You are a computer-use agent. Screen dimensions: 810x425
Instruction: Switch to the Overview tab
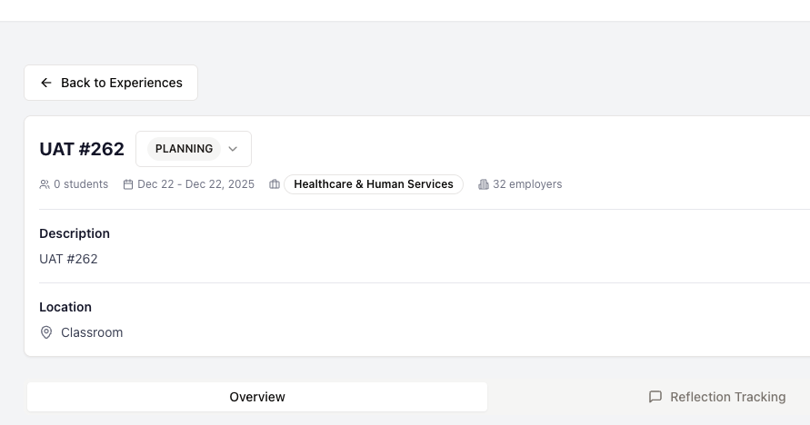click(257, 397)
